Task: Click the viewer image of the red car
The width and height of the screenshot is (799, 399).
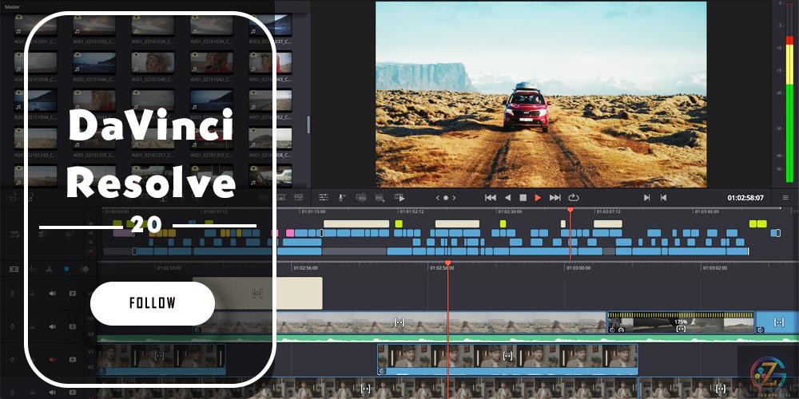Action: point(541,94)
